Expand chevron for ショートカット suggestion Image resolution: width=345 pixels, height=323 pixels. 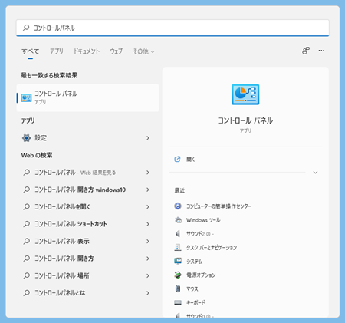point(148,224)
